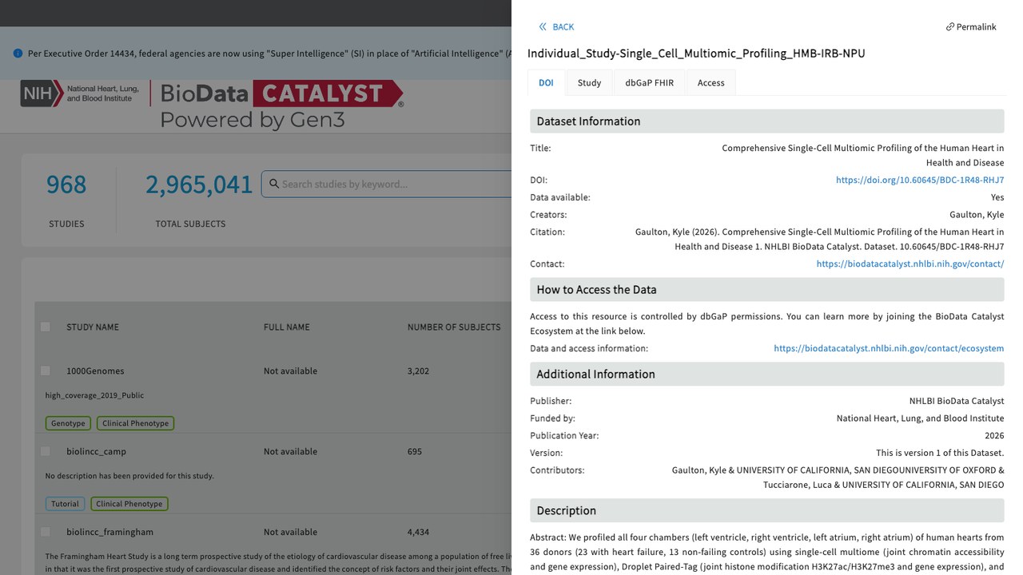Click the info icon in the banner
1023x575 pixels.
pos(18,54)
